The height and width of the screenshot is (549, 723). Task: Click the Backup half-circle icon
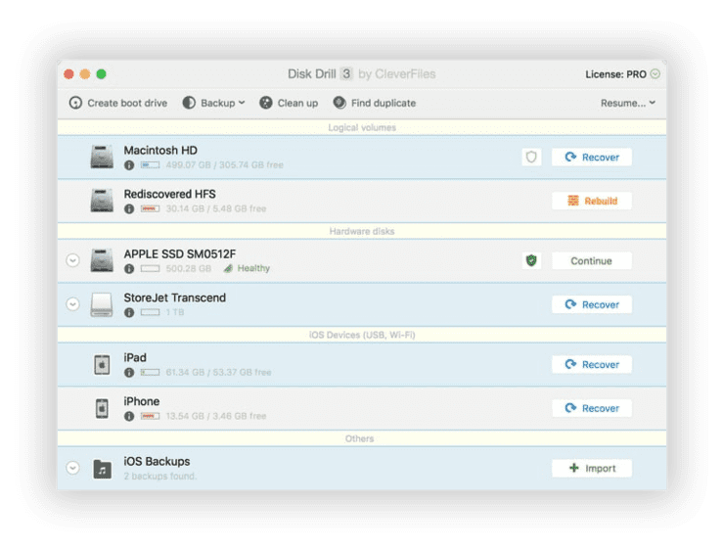point(189,103)
